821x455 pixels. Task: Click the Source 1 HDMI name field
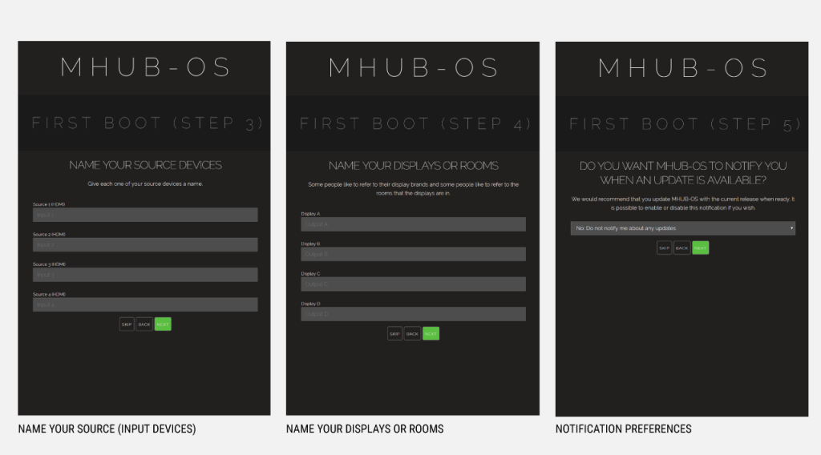tap(145, 215)
